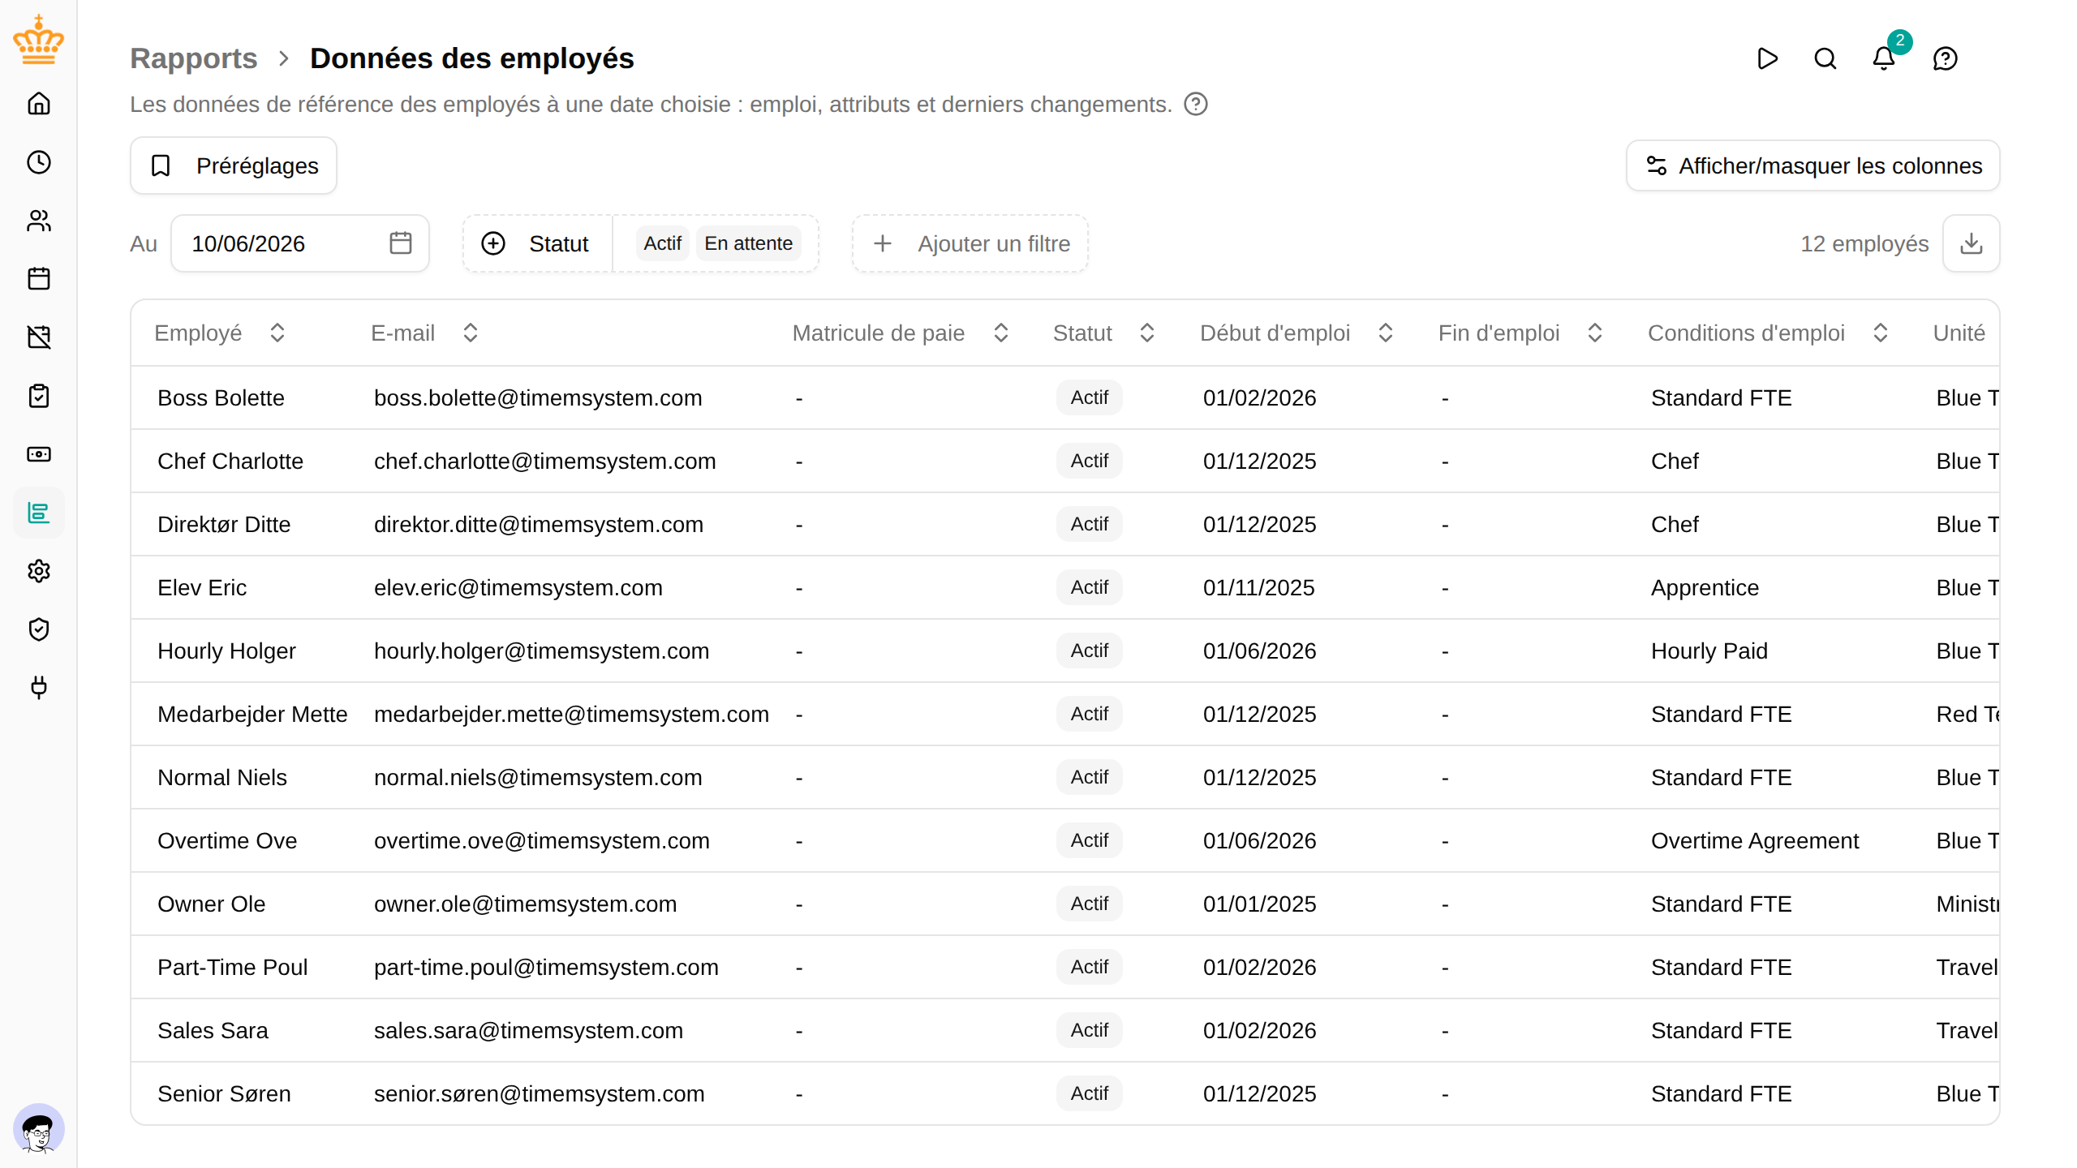Open the calendar picker in date field
2077x1168 pixels.
coord(401,243)
